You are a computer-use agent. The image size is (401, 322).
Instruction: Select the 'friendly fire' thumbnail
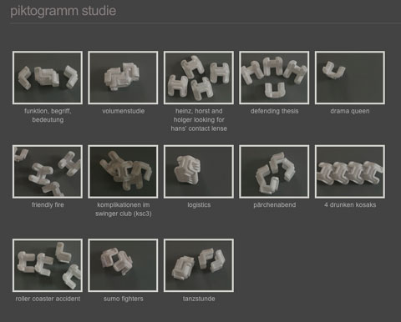tap(48, 172)
